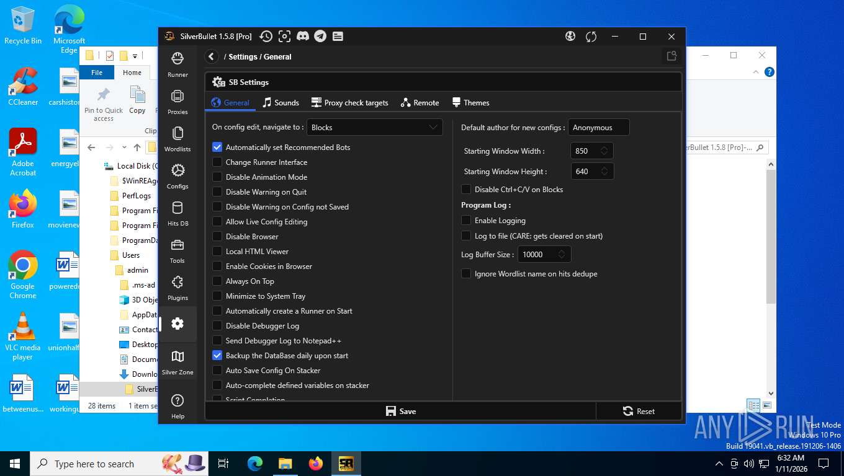
Task: Select Users folder in Explorer tree
Action: point(131,255)
